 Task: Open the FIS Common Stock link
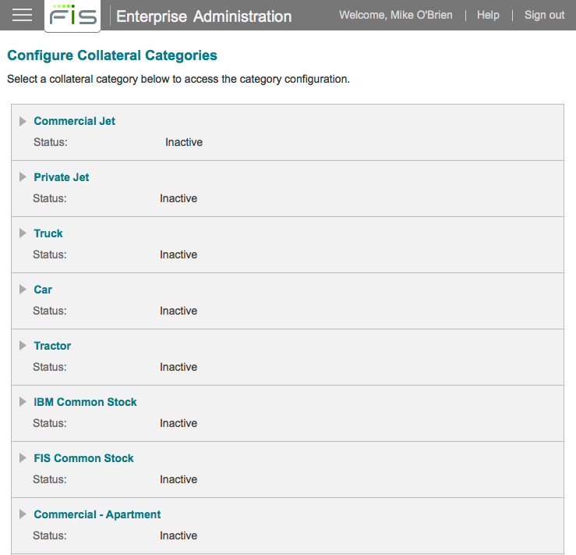(83, 458)
